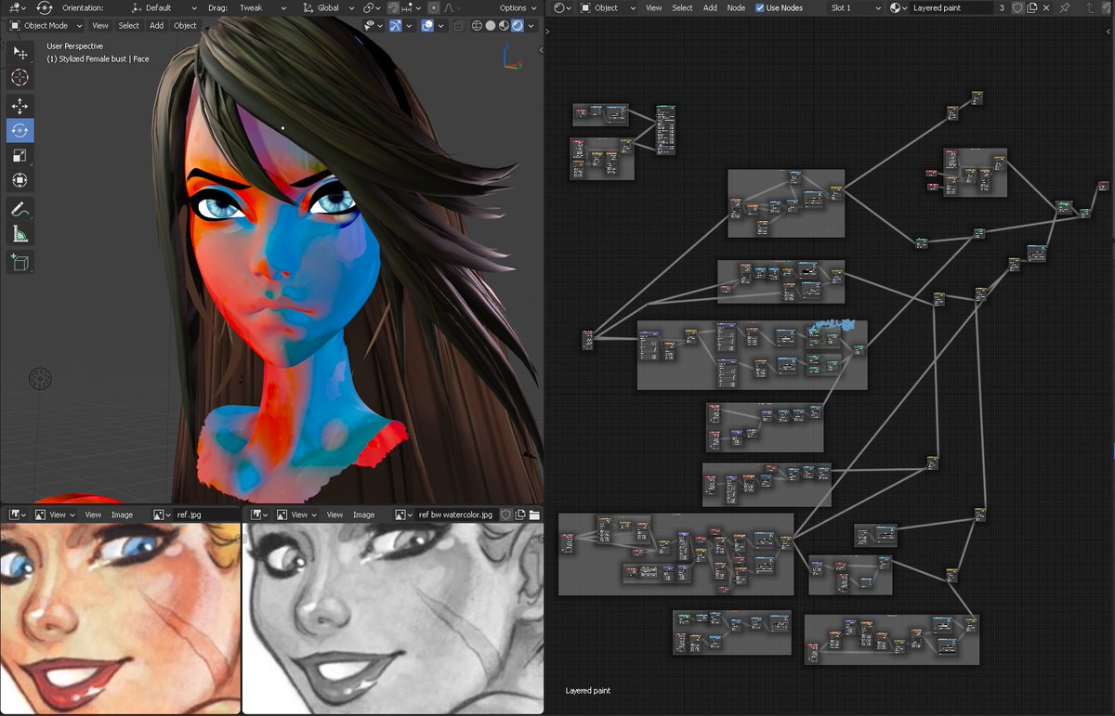
Task: Click the fake user shield for Layered paint
Action: 1017,7
